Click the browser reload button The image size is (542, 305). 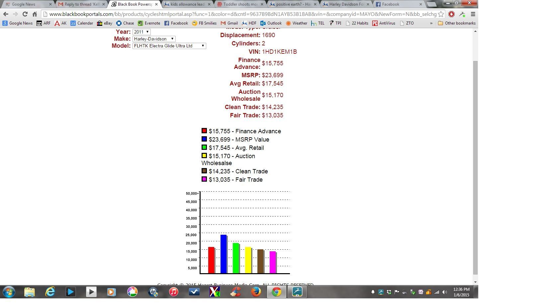[x=25, y=14]
